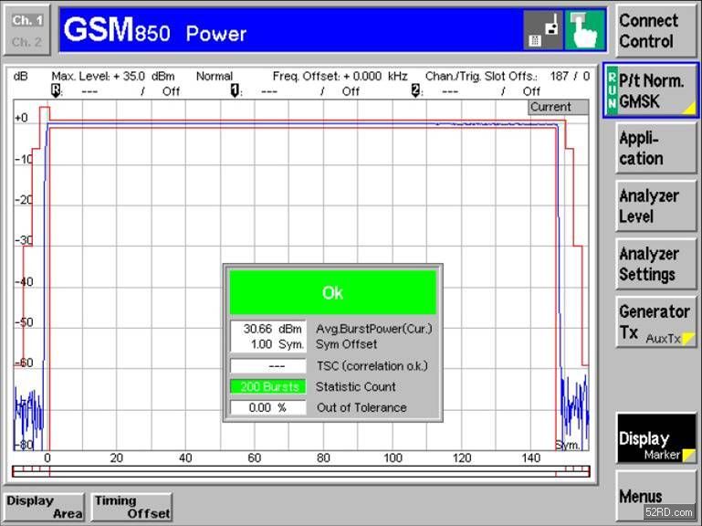Click the 30.66 dBm burst power value
The height and width of the screenshot is (526, 702).
272,329
